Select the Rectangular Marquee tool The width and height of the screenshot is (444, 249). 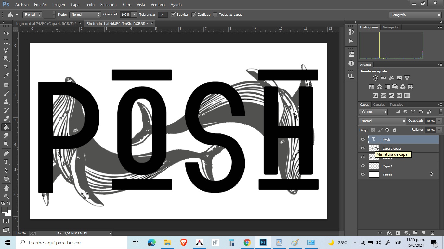tap(6, 41)
